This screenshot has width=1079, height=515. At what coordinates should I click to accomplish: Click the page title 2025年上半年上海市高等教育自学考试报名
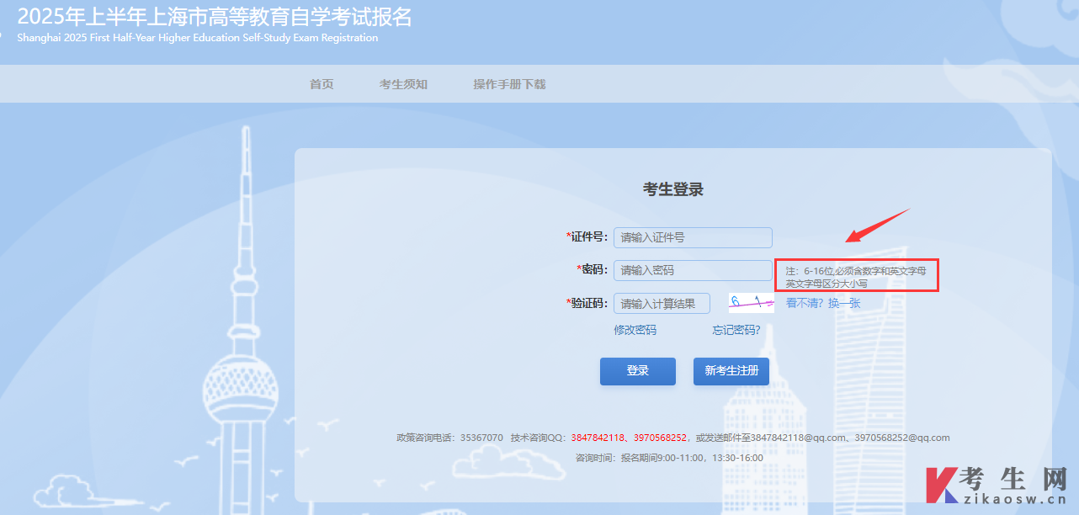(215, 16)
